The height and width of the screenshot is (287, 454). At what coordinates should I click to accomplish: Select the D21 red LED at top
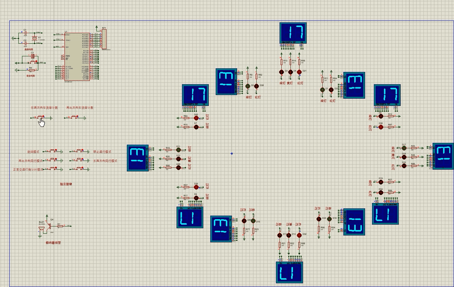(x=299, y=72)
